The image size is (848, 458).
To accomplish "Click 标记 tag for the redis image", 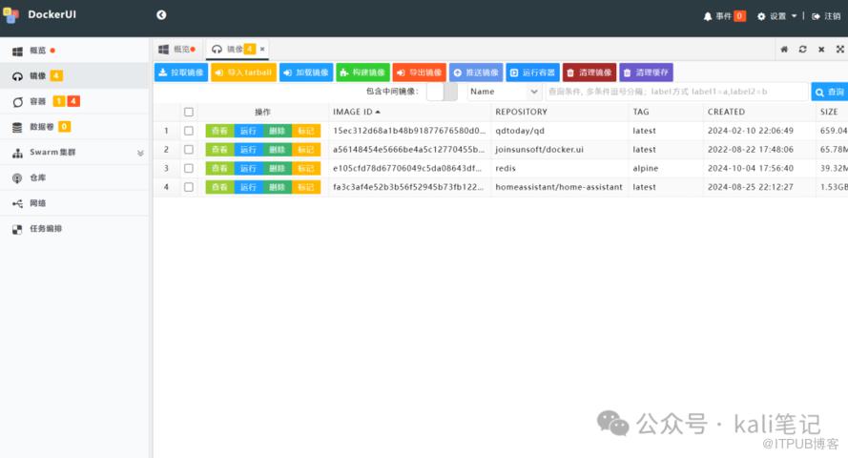I will [x=306, y=169].
